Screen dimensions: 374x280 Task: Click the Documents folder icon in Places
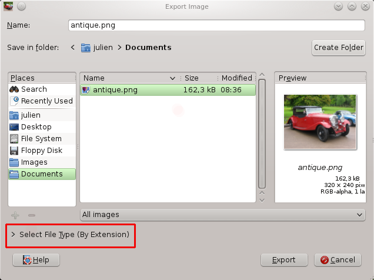[14, 174]
